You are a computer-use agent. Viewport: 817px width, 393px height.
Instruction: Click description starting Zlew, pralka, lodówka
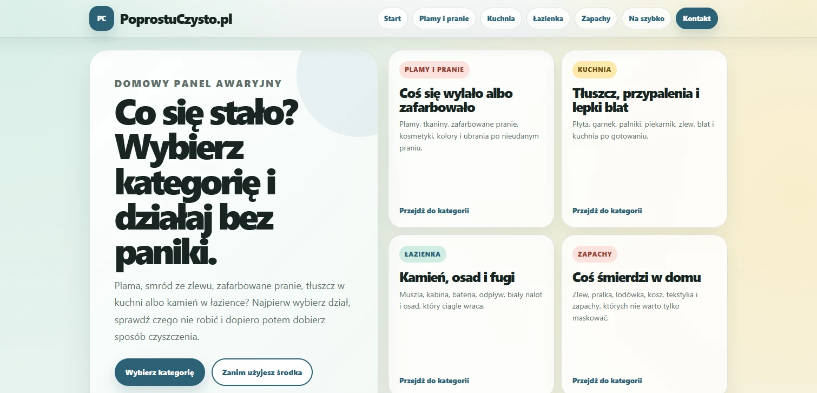click(x=635, y=306)
